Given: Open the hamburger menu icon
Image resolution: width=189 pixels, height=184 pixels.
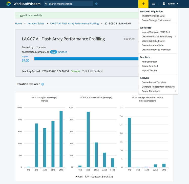Looking at the screenshot, I should coord(154,4).
